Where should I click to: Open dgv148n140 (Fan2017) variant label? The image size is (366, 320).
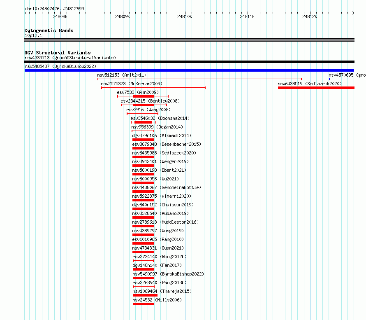tap(157, 265)
